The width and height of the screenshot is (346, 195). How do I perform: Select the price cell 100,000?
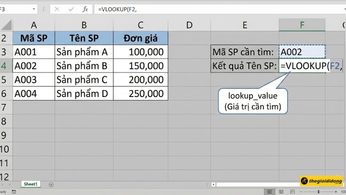[x=140, y=52]
